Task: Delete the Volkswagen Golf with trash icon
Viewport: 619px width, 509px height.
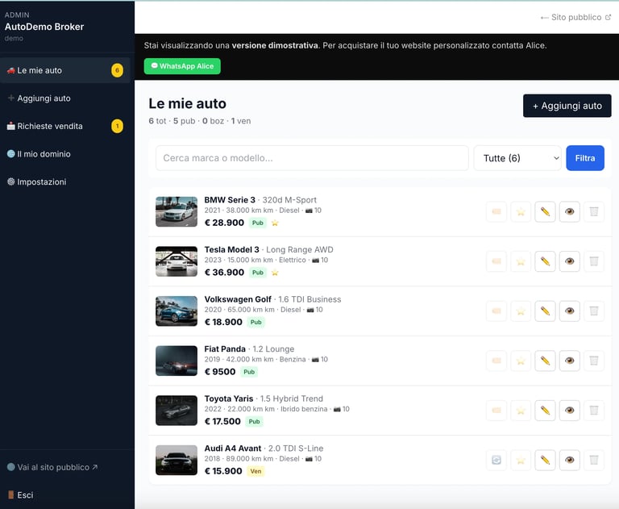Action: click(594, 311)
